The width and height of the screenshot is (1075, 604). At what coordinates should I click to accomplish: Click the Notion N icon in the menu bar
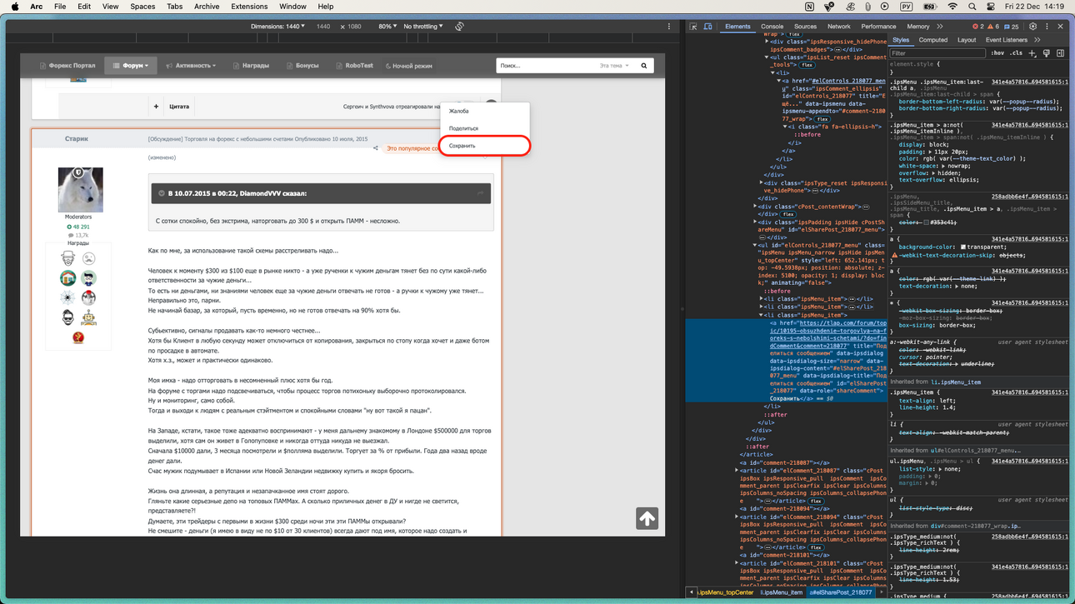pos(809,7)
